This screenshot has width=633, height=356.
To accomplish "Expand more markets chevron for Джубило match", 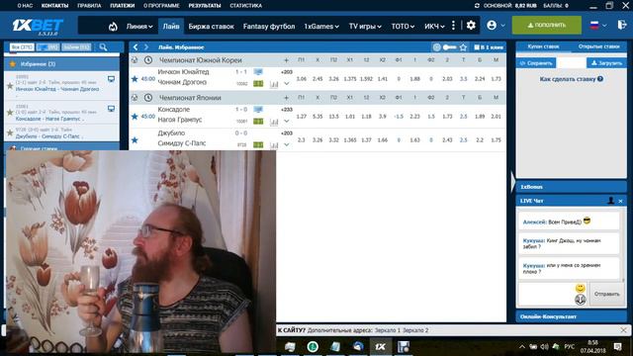I will point(286,144).
